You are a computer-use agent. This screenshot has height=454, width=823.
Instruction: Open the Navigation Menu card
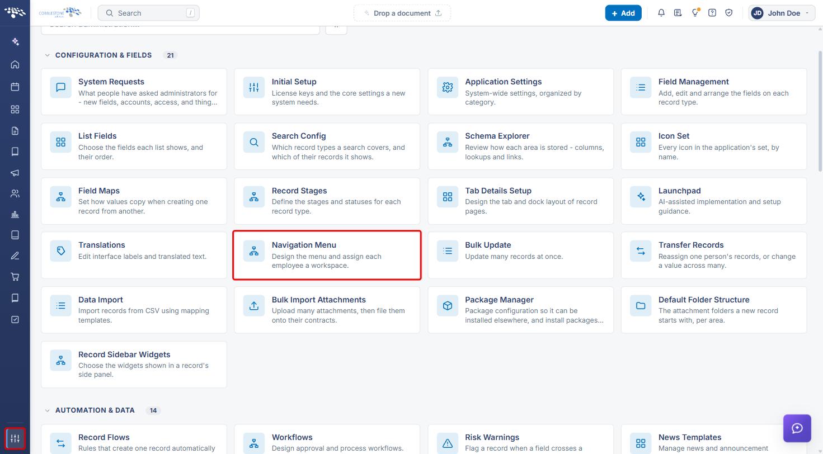pos(327,256)
